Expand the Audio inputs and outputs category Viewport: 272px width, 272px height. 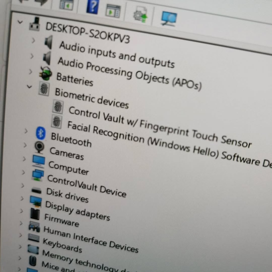[33, 40]
